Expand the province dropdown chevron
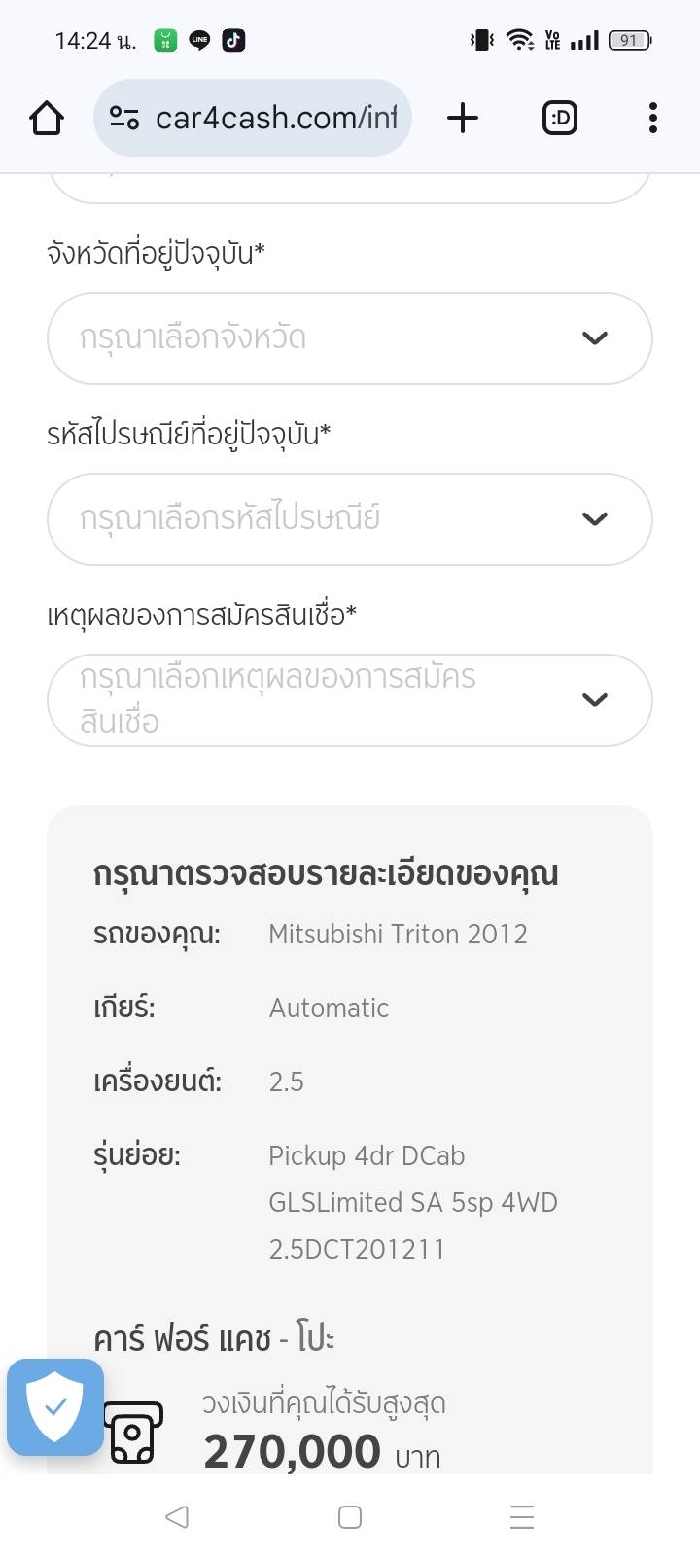The width and height of the screenshot is (700, 1560). click(x=594, y=338)
